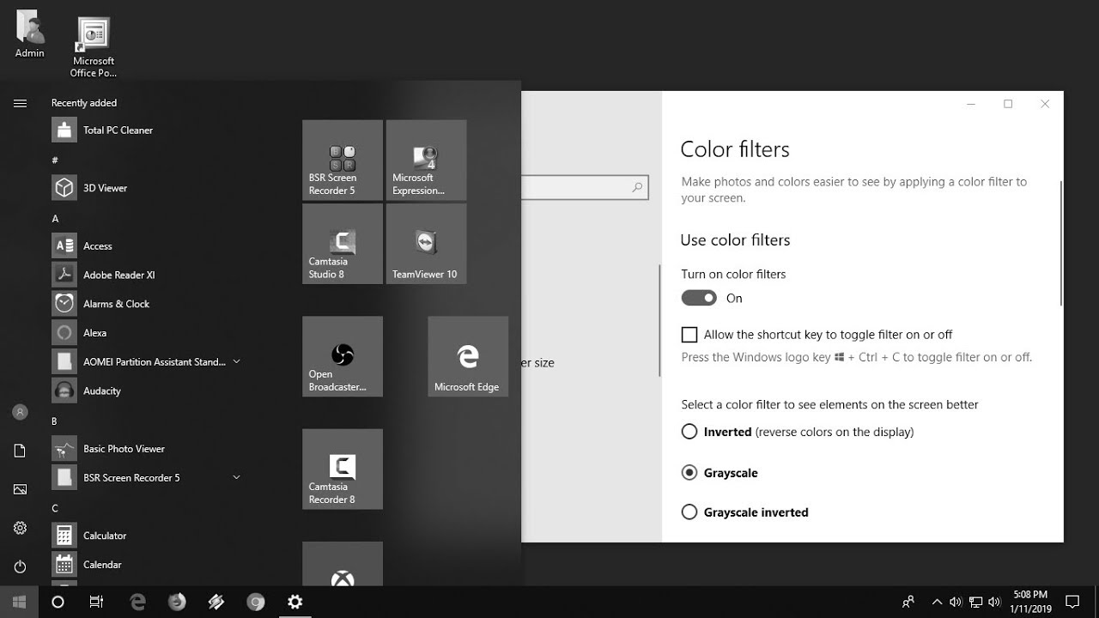Open Edge from the taskbar
Viewport: 1099px width, 618px height.
coord(137,602)
